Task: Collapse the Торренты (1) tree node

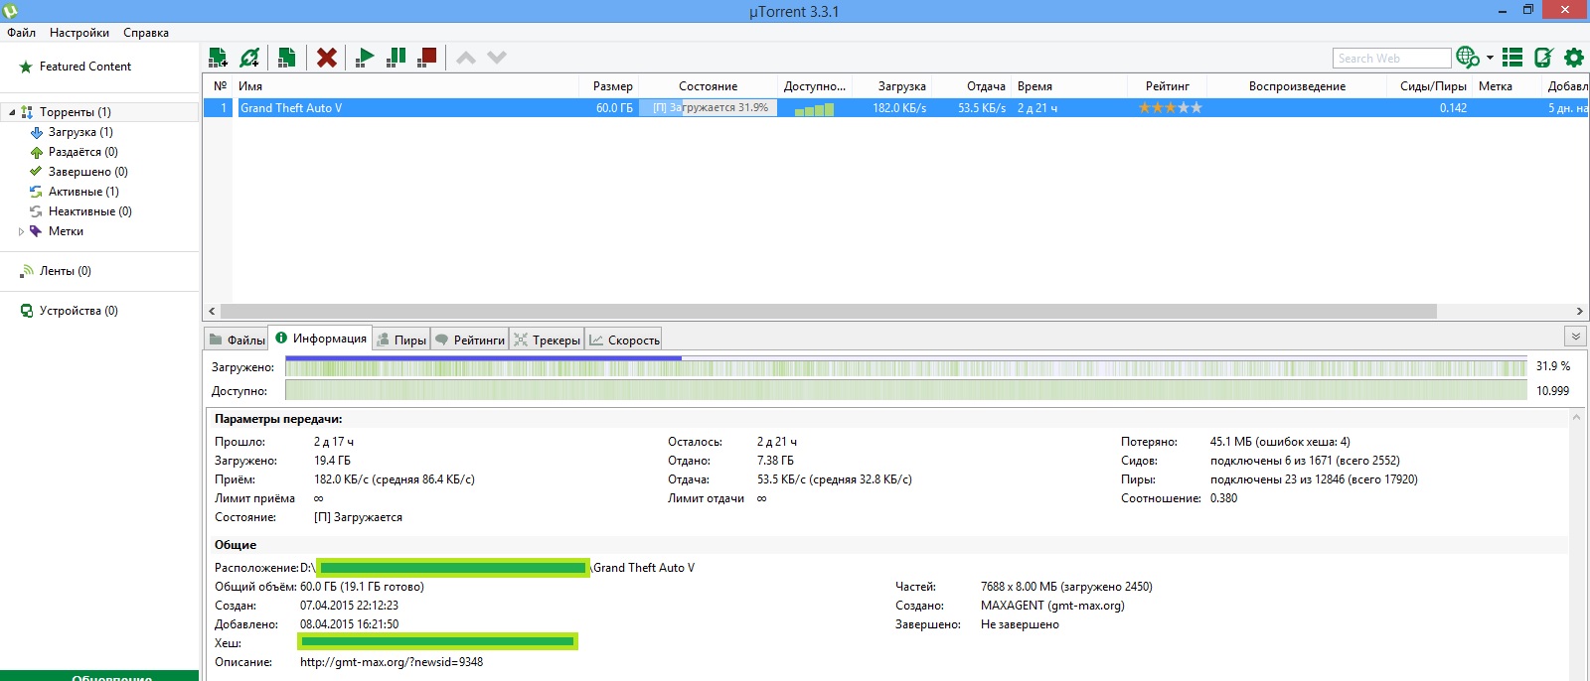Action: pos(12,112)
